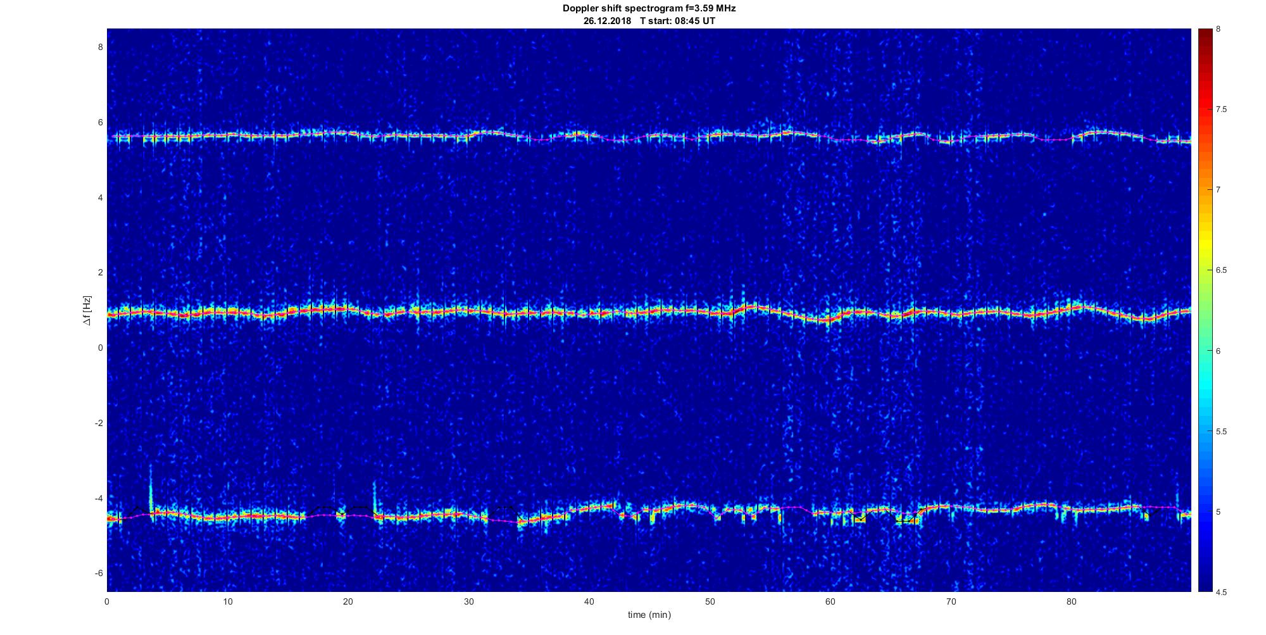Viewport: 1266px width, 635px height.
Task: Click the x-axis tick label 60
Action: [830, 602]
